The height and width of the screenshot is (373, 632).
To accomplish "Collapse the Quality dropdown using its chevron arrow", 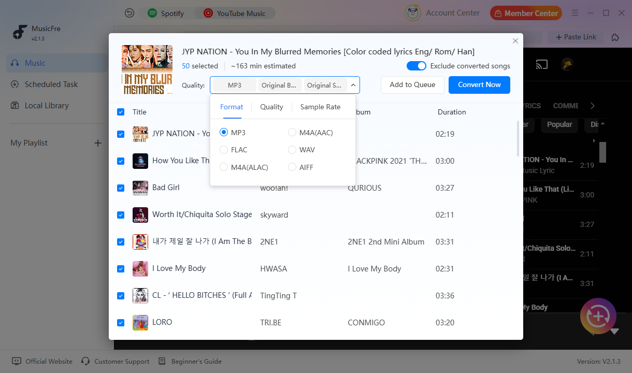I will click(x=353, y=85).
